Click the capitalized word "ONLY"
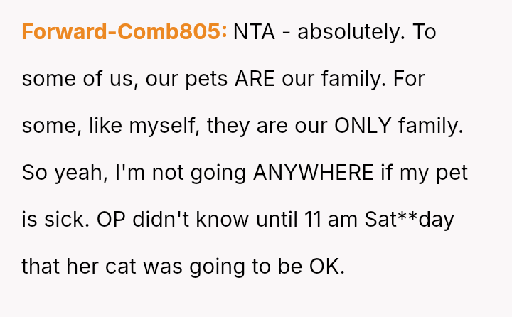Image resolution: width=512 pixels, height=317 pixels. (x=361, y=126)
